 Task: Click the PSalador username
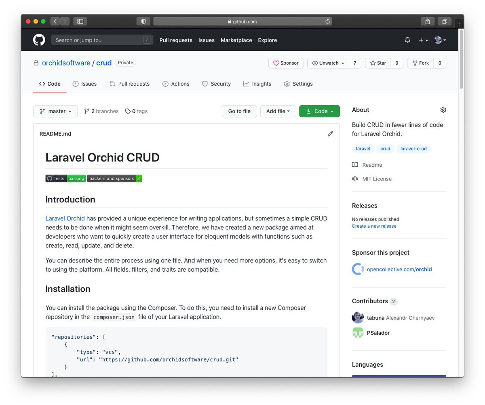(x=378, y=333)
